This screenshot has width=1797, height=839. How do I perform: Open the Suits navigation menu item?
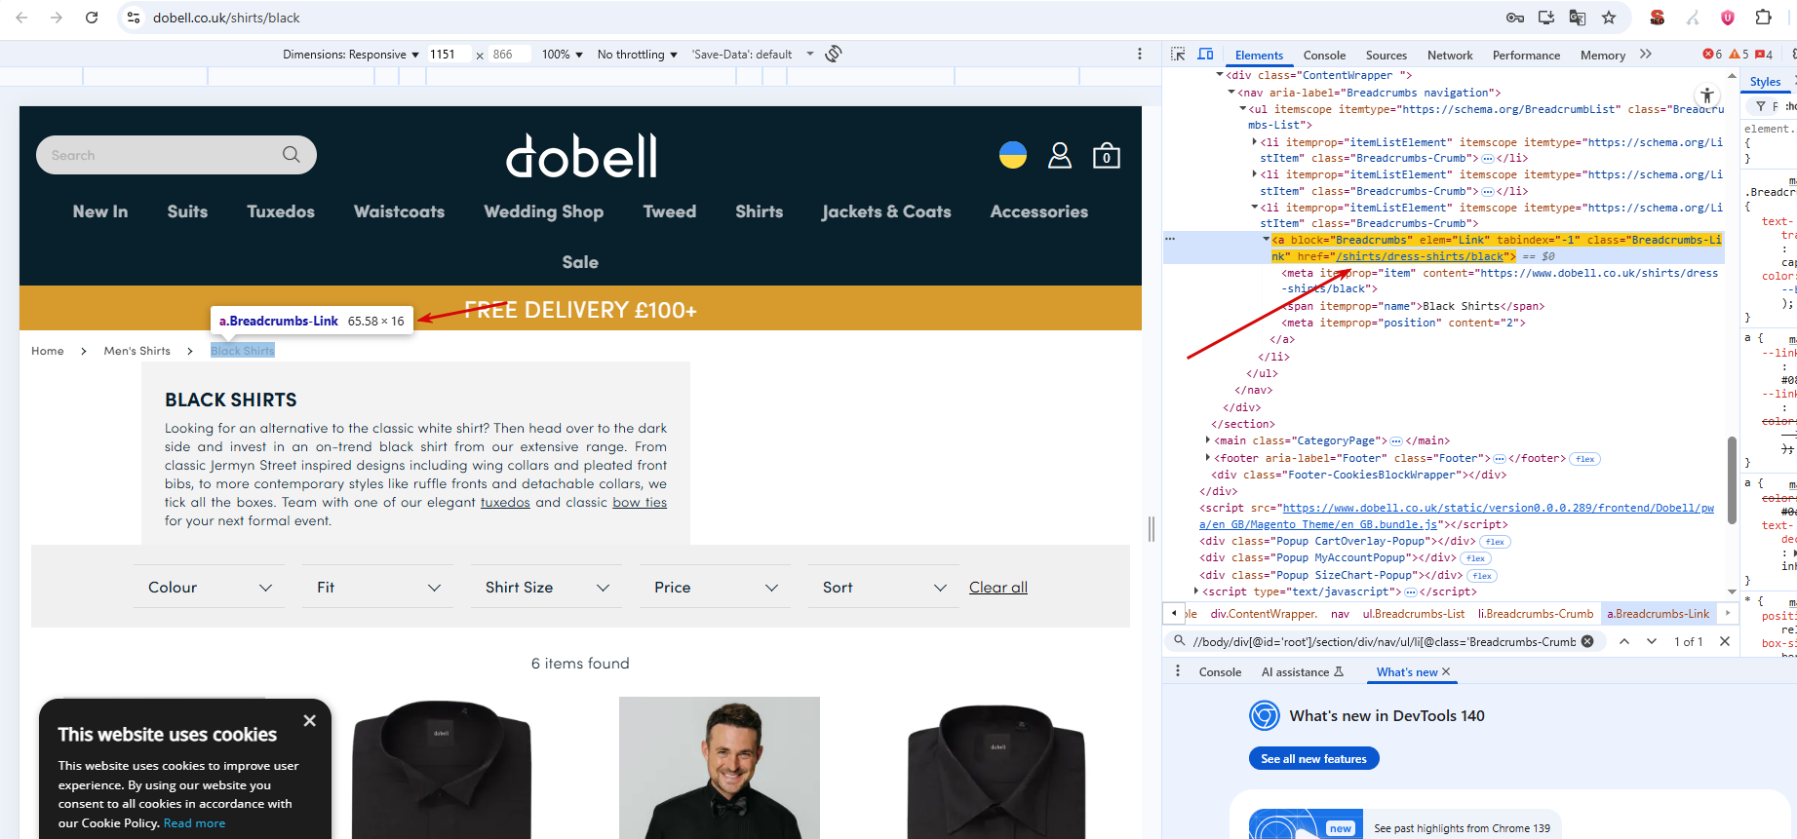point(187,211)
